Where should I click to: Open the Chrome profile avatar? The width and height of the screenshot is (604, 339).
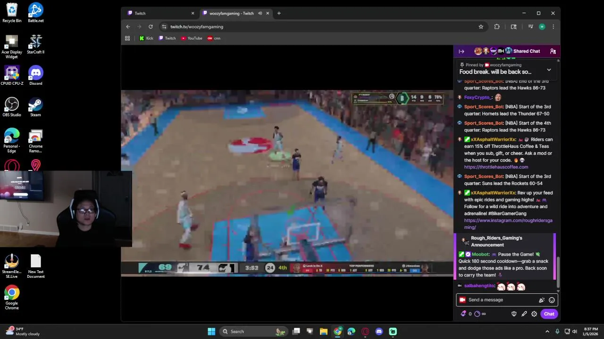pos(542,27)
